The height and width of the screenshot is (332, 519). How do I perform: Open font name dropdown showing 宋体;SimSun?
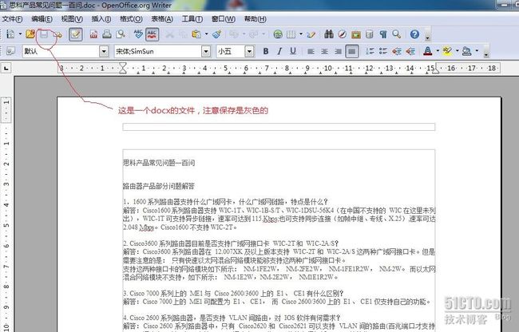206,51
